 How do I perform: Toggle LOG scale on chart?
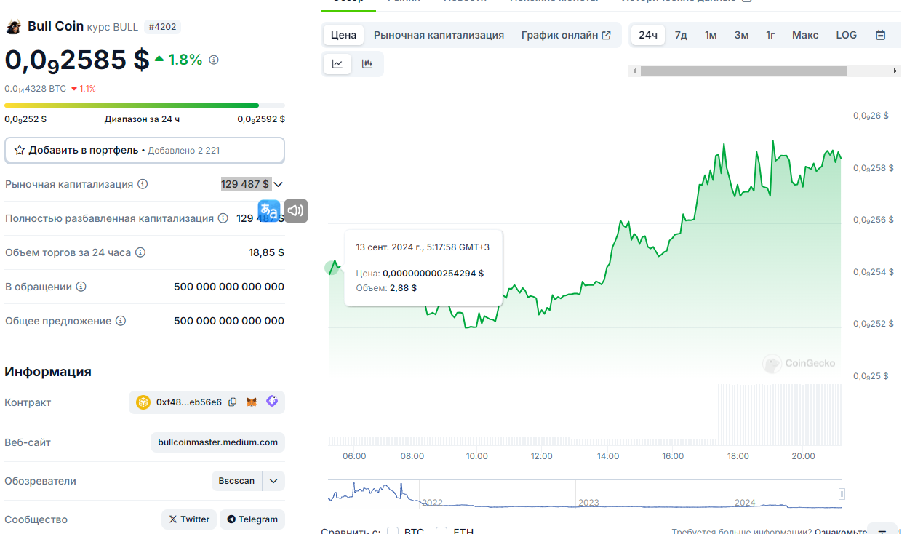[x=846, y=35]
